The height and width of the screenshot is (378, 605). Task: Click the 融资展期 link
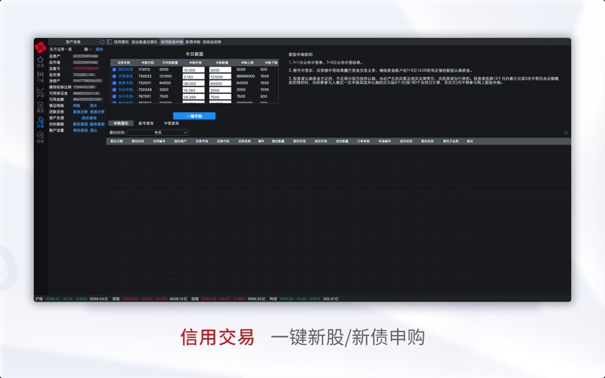coord(80,124)
